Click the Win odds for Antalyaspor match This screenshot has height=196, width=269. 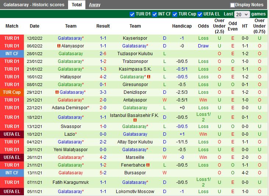coord(203,100)
